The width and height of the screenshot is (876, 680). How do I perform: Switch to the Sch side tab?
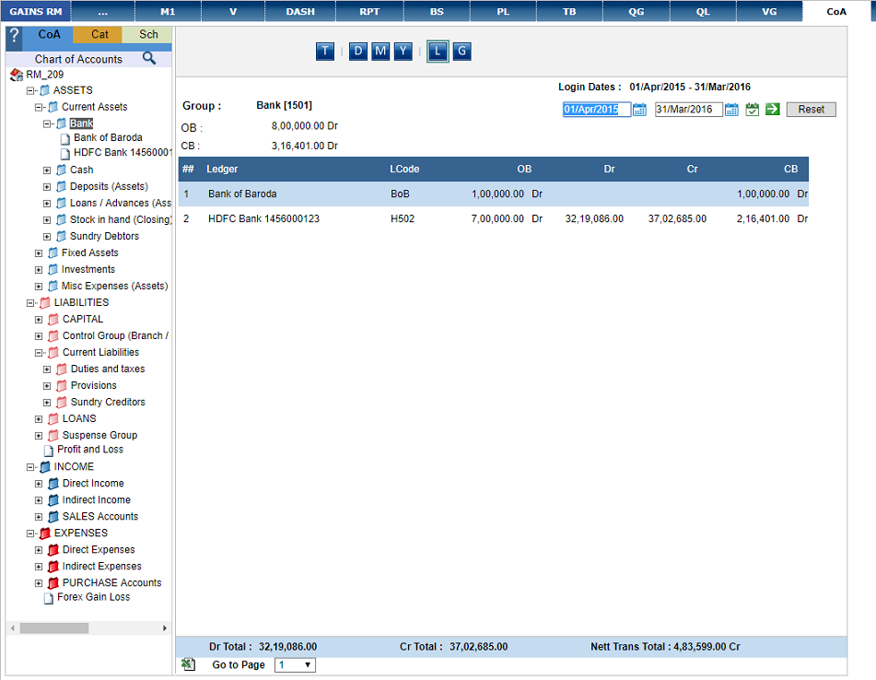pyautogui.click(x=148, y=35)
